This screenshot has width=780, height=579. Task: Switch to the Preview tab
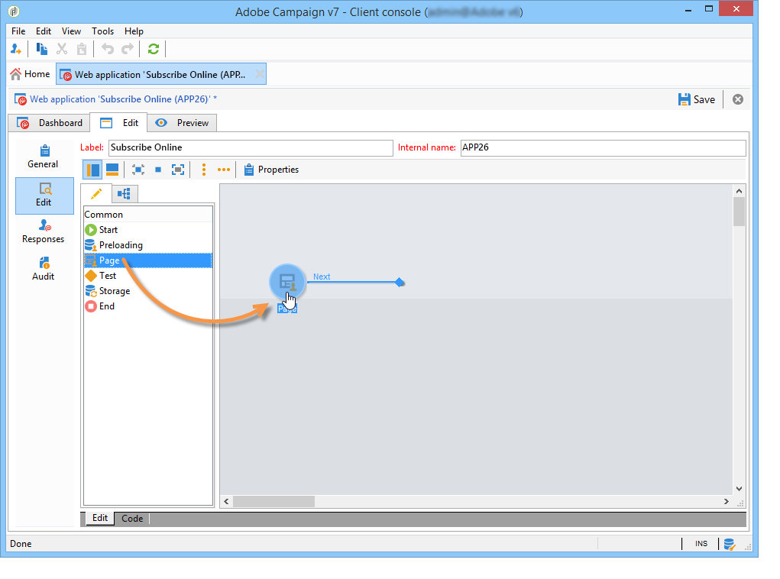point(182,123)
